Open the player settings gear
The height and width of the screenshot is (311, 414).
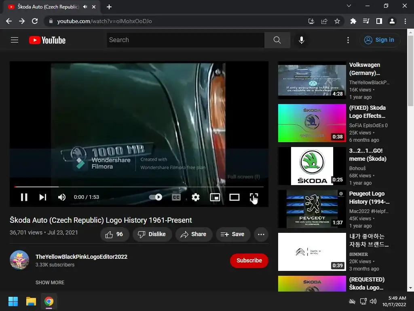pos(196,197)
